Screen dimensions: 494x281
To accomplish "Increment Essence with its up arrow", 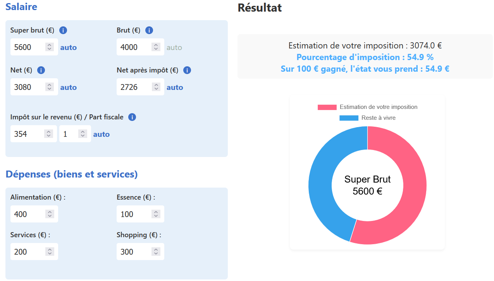I will [156, 212].
